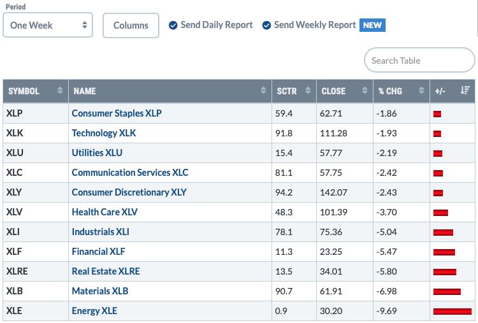478x323 pixels.
Task: Uncheck Send Daily Report checkbox
Action: [x=173, y=25]
